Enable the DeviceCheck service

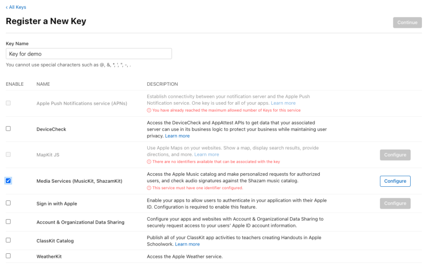pos(8,128)
